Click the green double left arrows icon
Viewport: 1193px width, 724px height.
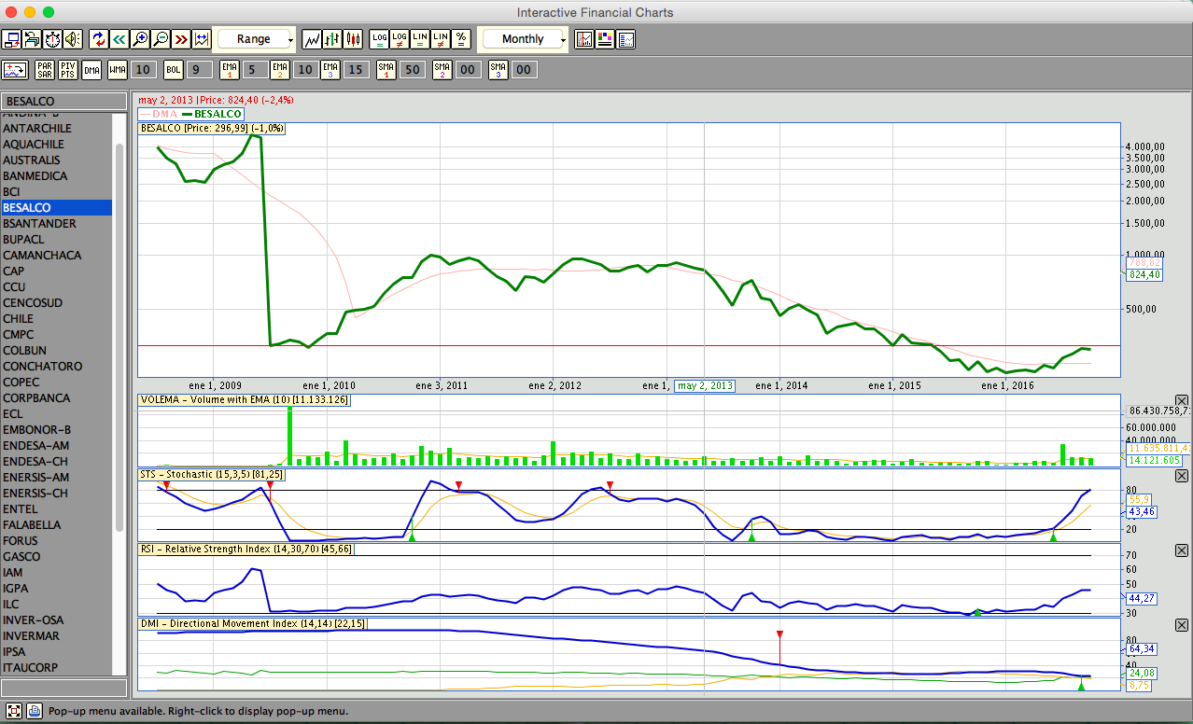pos(119,39)
